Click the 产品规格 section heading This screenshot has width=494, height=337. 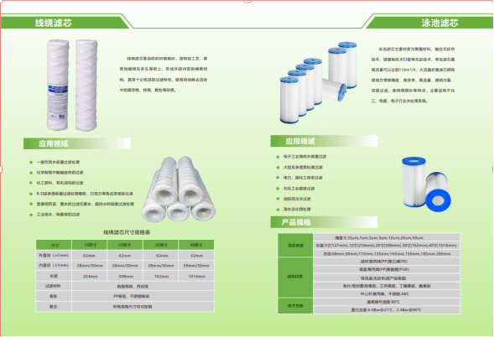(x=325, y=222)
